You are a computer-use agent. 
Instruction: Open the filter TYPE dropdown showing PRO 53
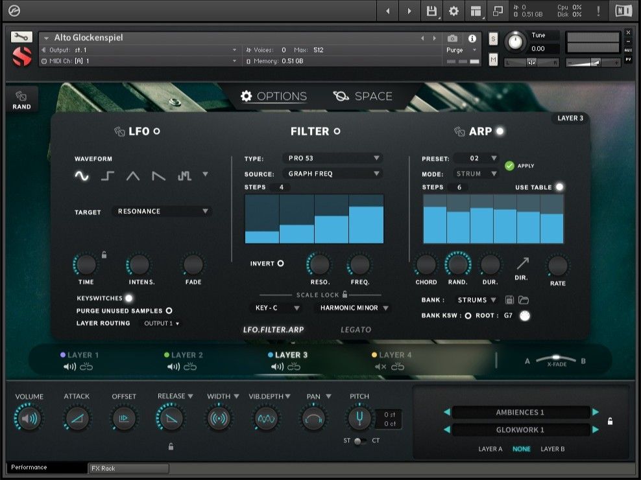(x=332, y=157)
